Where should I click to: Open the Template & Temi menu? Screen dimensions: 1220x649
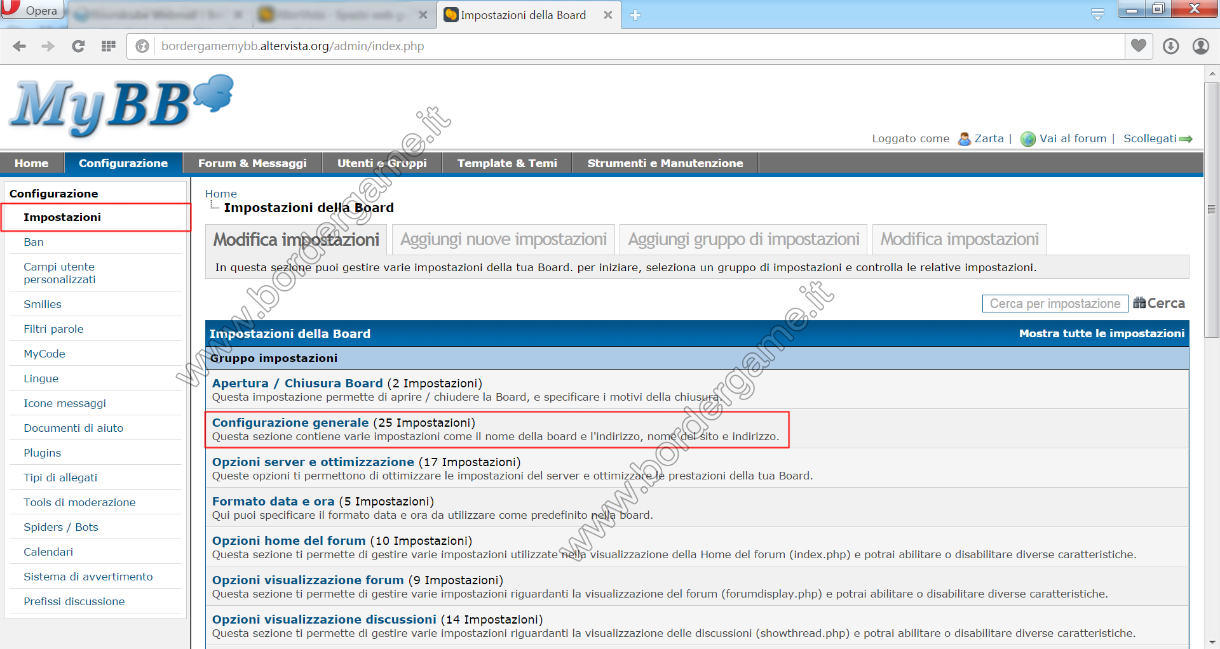507,163
